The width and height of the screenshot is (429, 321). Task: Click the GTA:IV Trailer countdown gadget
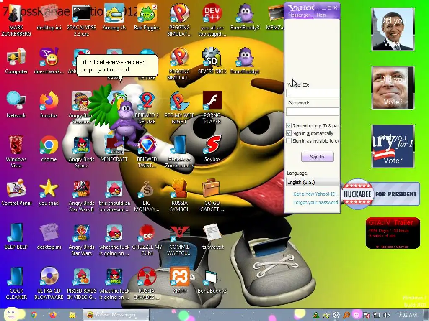[393, 233]
